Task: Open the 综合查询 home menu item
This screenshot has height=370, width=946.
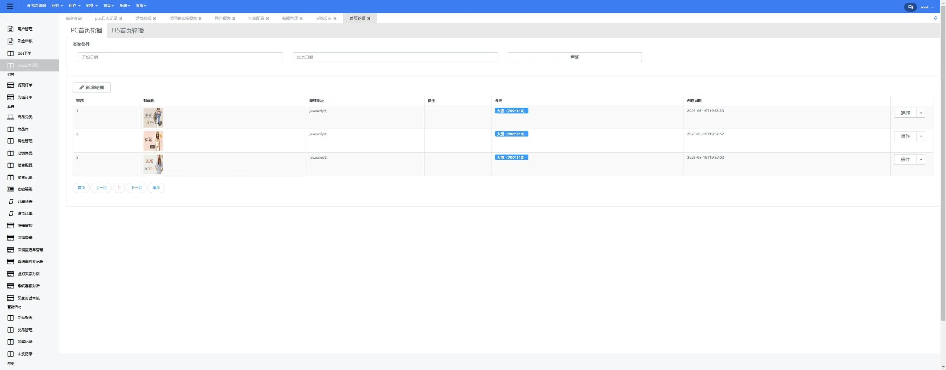Action: click(x=37, y=6)
